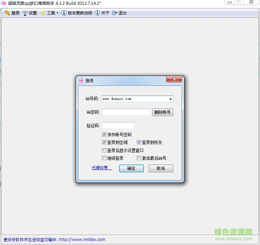Viewport: 260px width, 245px height.
Task: Toggle the 登录到空间 checkbox
Action: pyautogui.click(x=104, y=142)
